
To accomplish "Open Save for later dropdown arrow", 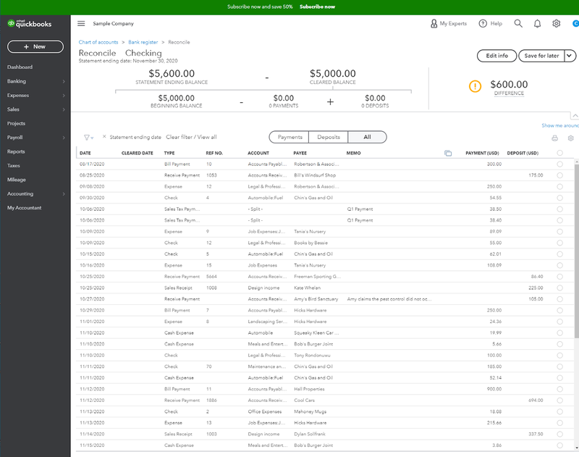I will point(570,56).
